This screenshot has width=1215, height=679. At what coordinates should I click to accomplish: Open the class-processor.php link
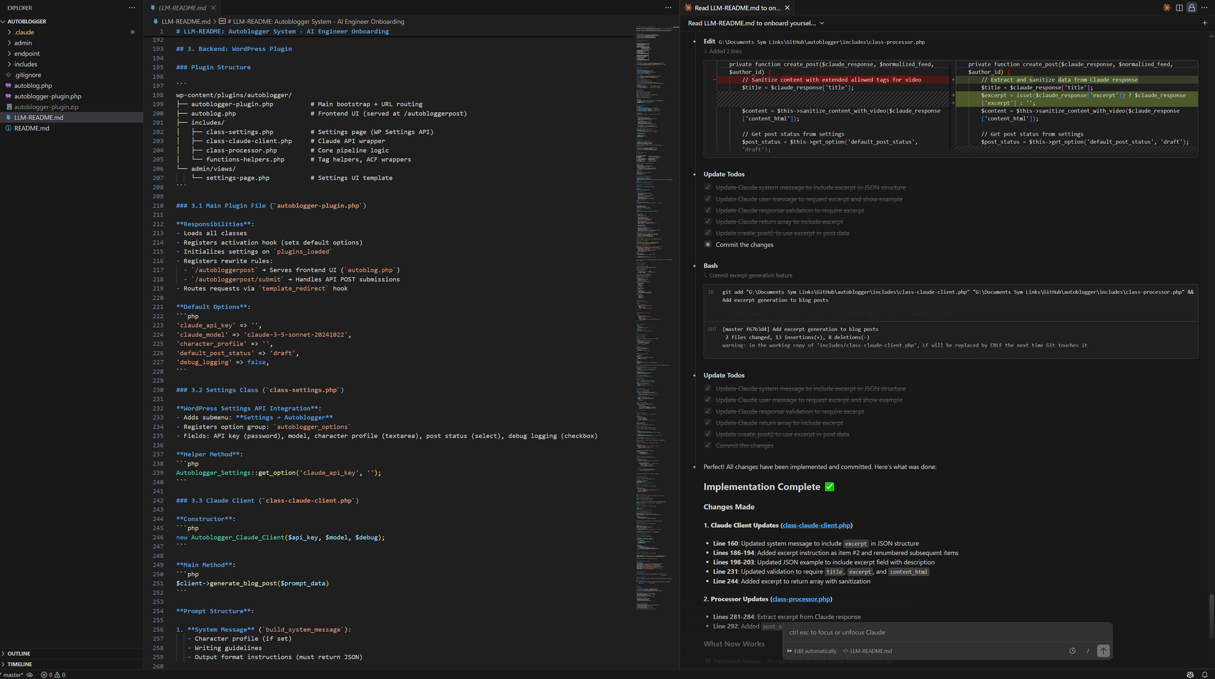(x=801, y=599)
